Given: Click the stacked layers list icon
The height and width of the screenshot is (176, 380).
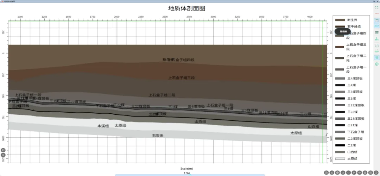Looking at the screenshot, I should pyautogui.click(x=376, y=32).
